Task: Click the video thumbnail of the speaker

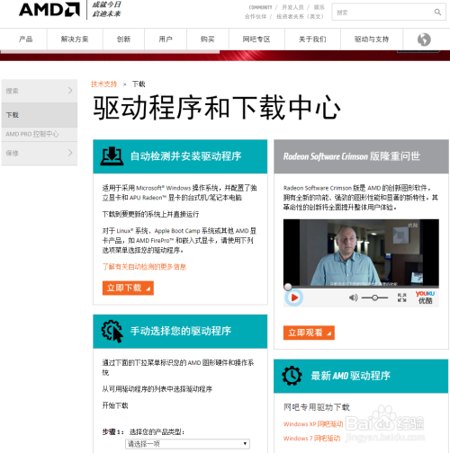Action: [x=361, y=252]
